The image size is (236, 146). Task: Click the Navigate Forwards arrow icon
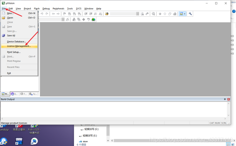pyautogui.click(x=58, y=14)
